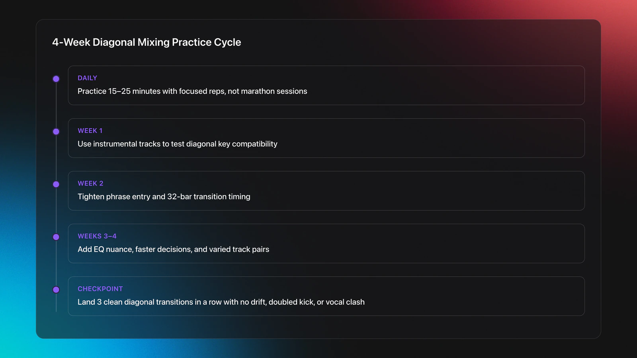
Task: Click the 'Add EQ nuance' text
Action: tap(105, 249)
